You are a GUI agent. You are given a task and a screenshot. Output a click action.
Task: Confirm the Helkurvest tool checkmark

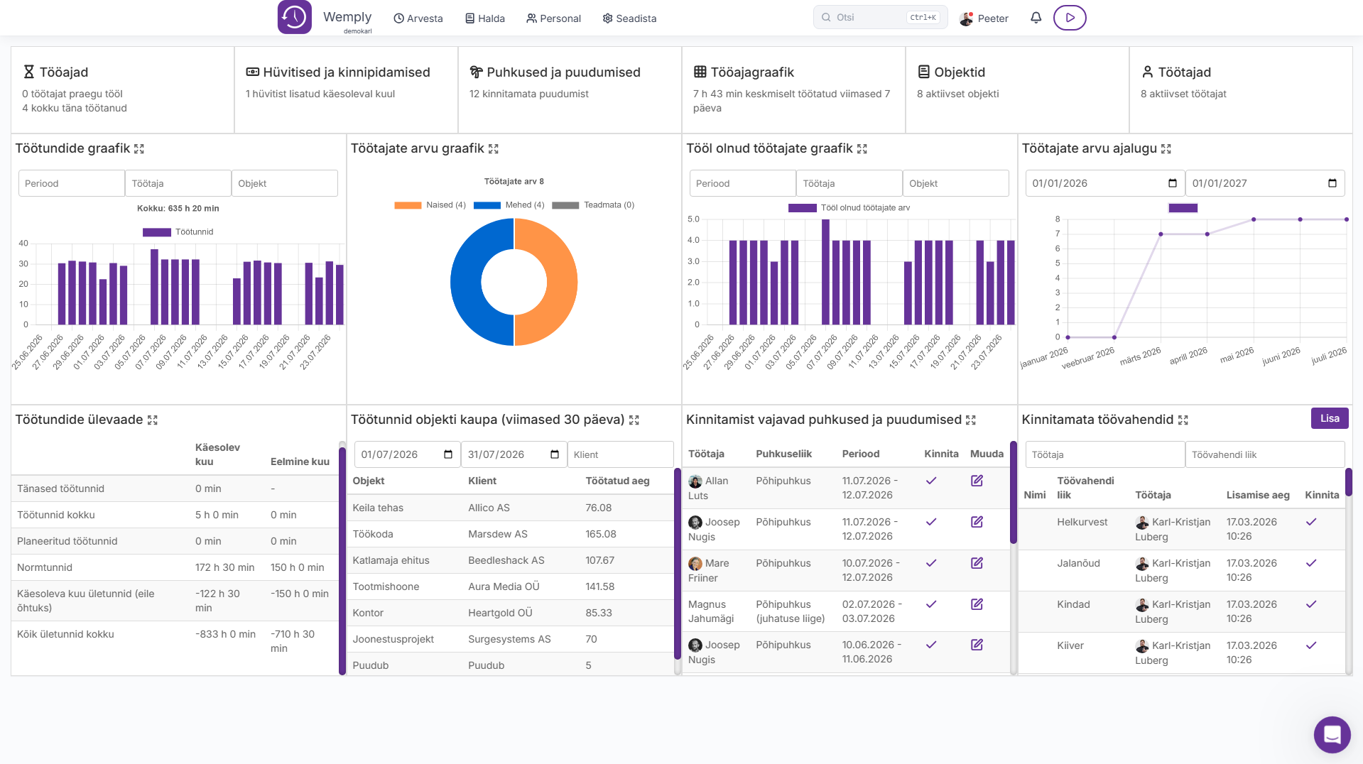point(1311,522)
